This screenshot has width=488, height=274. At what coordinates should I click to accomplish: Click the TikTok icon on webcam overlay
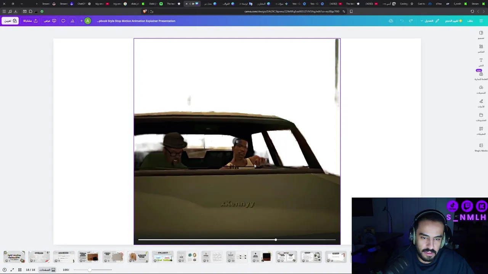pyautogui.click(x=453, y=206)
